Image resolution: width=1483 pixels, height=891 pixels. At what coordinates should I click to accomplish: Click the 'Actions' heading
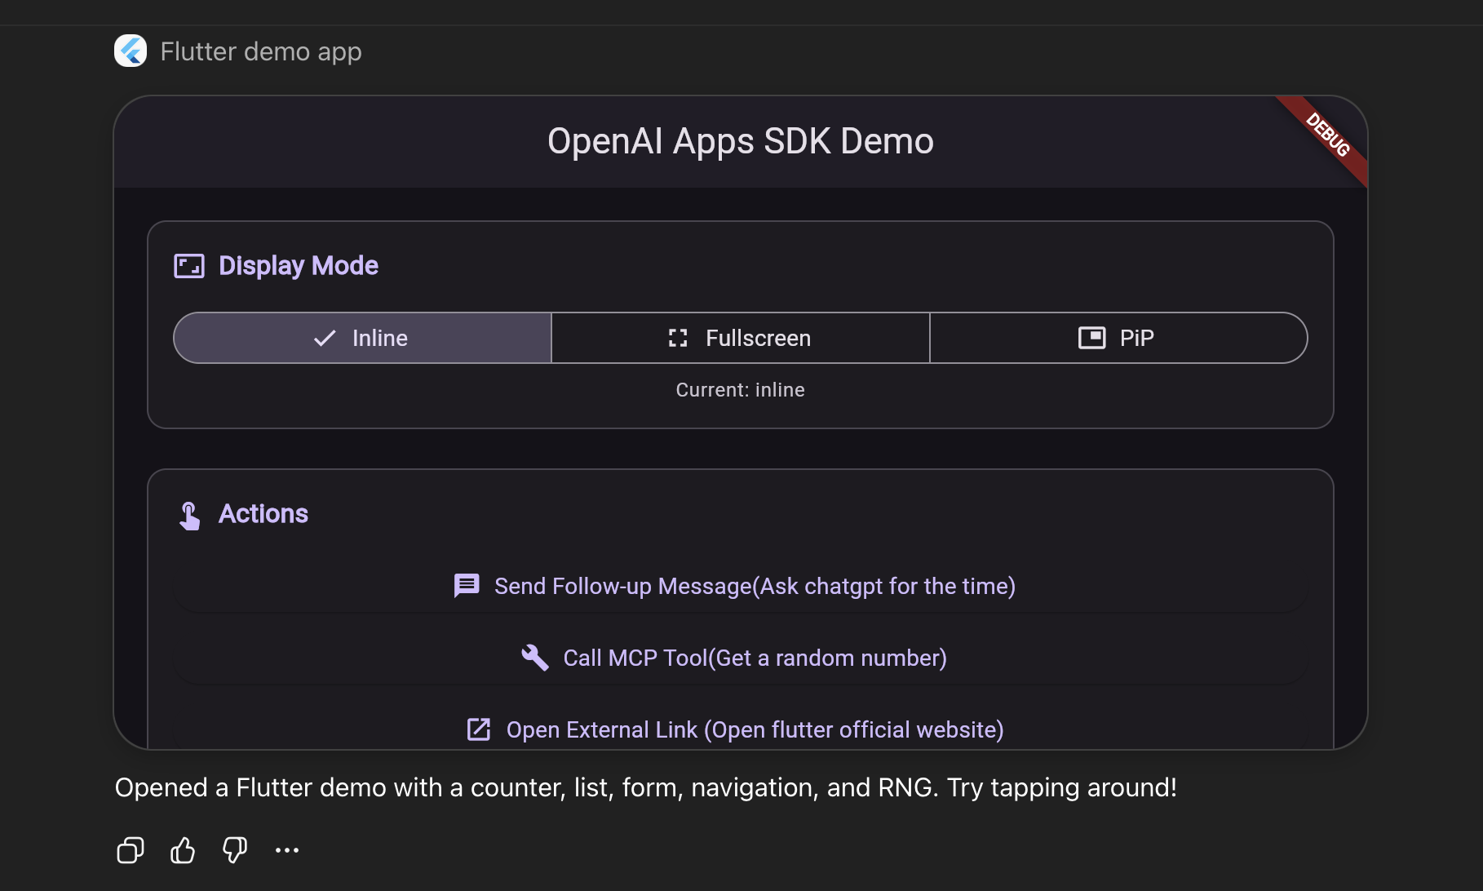263,514
